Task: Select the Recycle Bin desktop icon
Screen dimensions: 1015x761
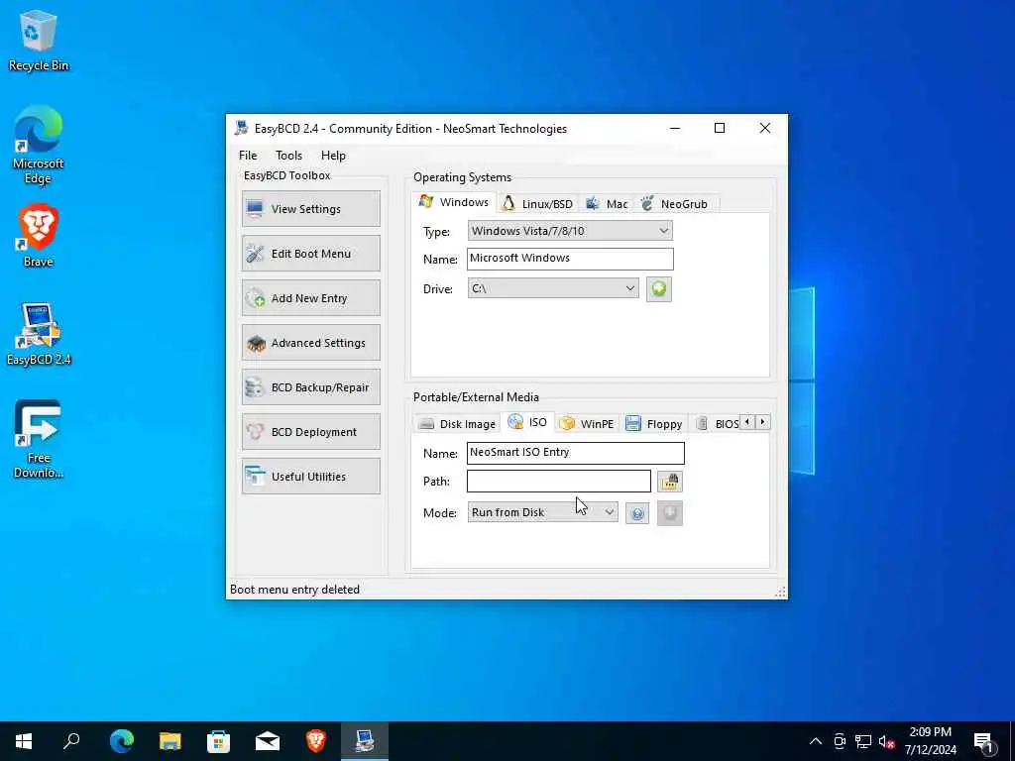Action: pyautogui.click(x=39, y=41)
